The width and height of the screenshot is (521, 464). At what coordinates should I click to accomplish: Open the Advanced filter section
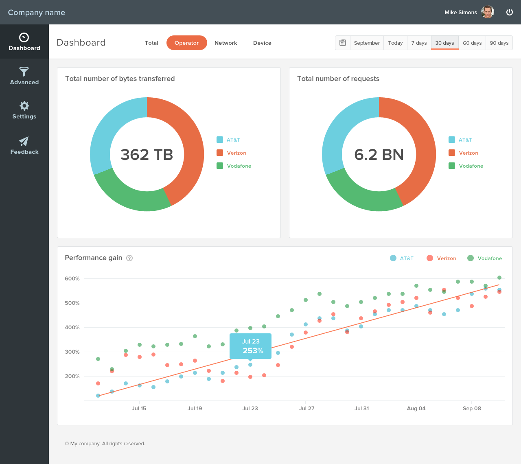click(24, 76)
